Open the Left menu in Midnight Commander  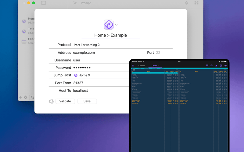pos(134,68)
